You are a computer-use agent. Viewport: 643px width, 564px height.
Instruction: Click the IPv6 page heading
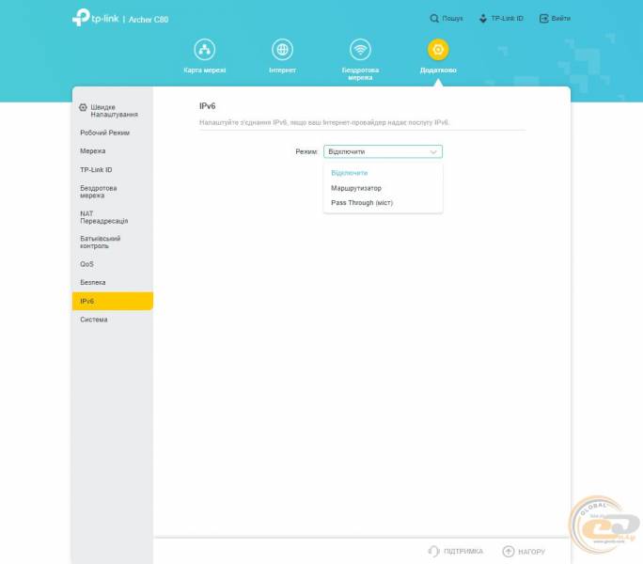click(207, 106)
